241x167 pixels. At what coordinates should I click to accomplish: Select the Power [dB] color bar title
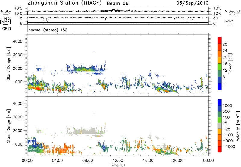(x=230, y=64)
